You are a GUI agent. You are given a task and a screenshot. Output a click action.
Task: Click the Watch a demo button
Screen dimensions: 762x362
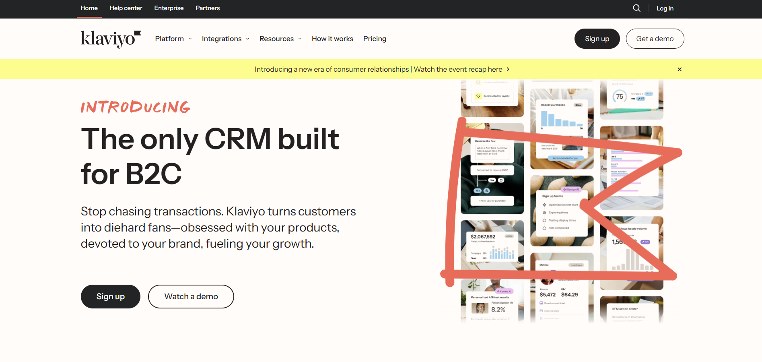(191, 297)
